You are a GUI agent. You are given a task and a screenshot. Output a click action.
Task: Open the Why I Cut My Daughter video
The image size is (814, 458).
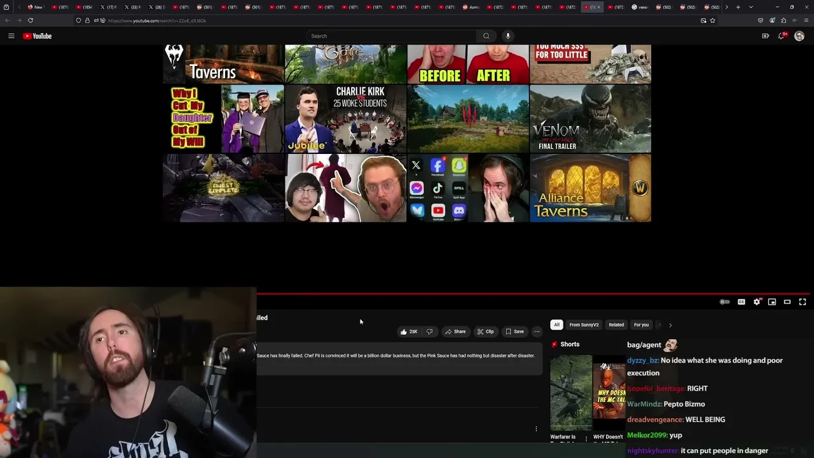pyautogui.click(x=223, y=119)
